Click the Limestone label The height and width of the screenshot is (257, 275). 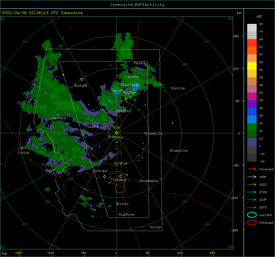[x=58, y=118]
